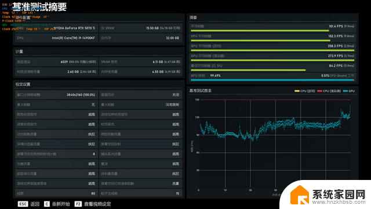
Task: Click the 84.2 FPS lowest bar
Action: [248, 70]
